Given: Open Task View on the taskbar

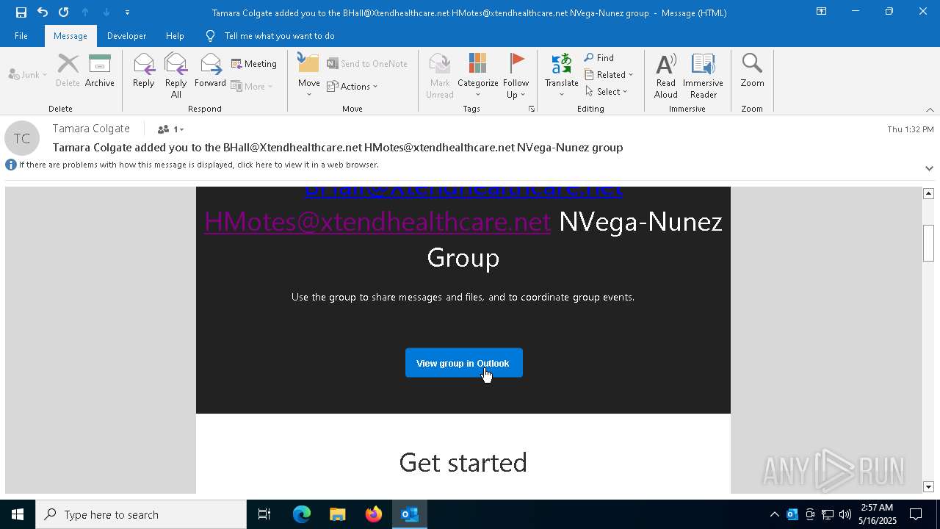Looking at the screenshot, I should (x=264, y=514).
